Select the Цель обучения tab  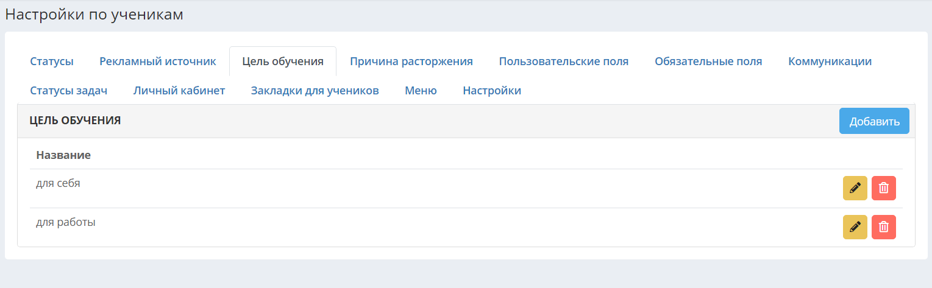pos(283,61)
